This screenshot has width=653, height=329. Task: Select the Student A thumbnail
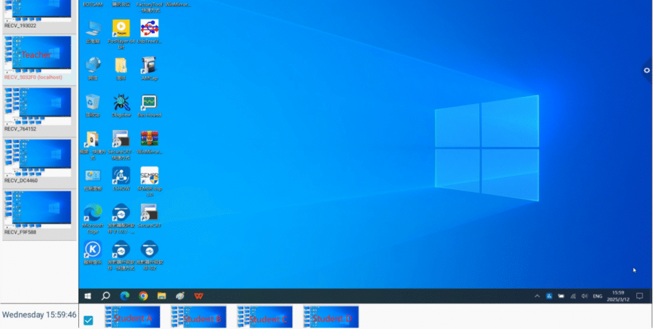(x=132, y=318)
